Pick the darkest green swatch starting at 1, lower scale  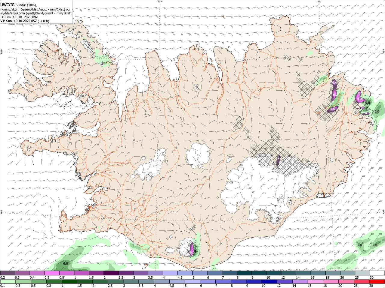pyautogui.click(x=69, y=282)
